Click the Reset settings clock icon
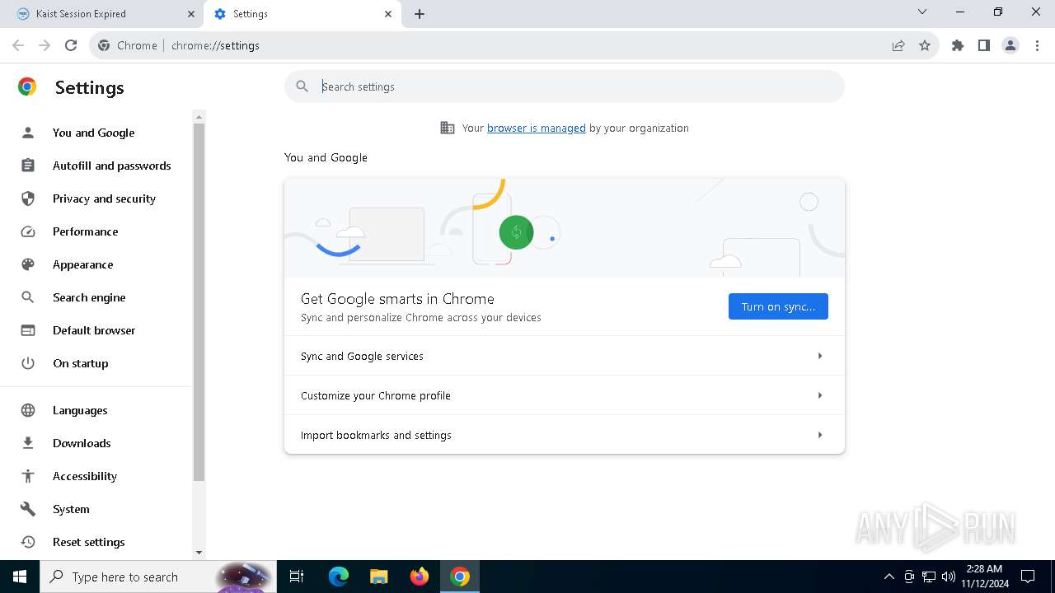1055x593 pixels. [28, 542]
